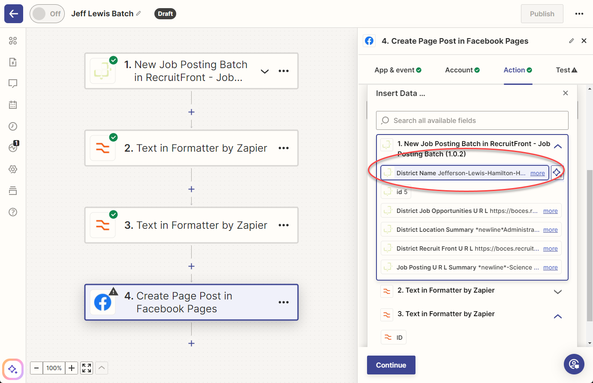
Task: Click the Search all available fields box
Action: pos(472,120)
